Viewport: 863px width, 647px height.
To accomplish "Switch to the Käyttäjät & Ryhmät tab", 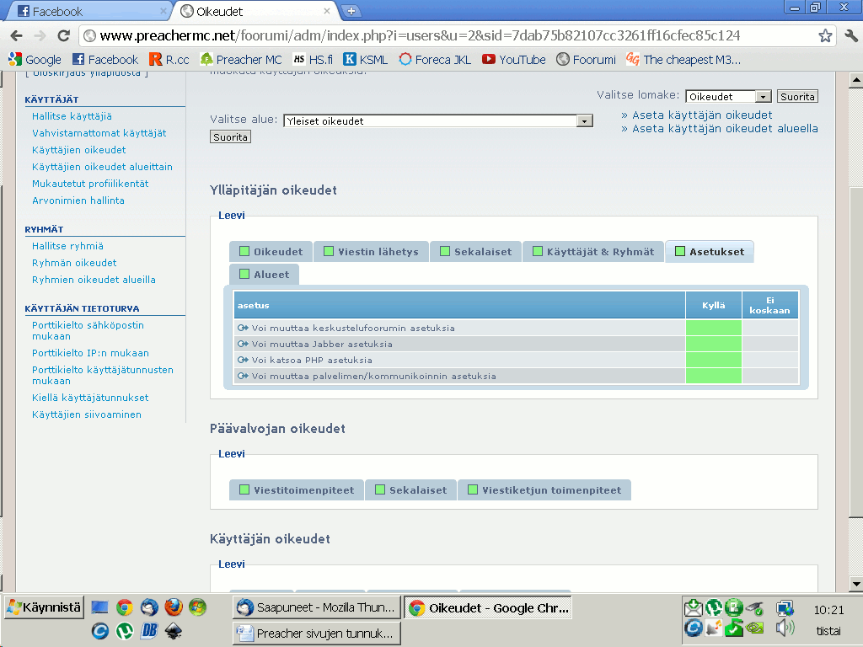I will [593, 252].
